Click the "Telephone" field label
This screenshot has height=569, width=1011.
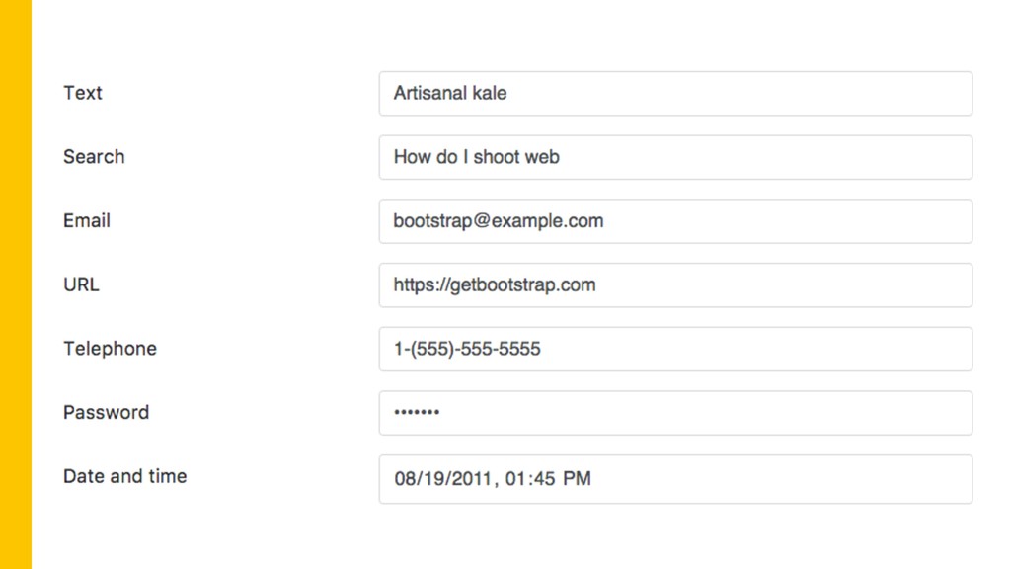(x=111, y=349)
